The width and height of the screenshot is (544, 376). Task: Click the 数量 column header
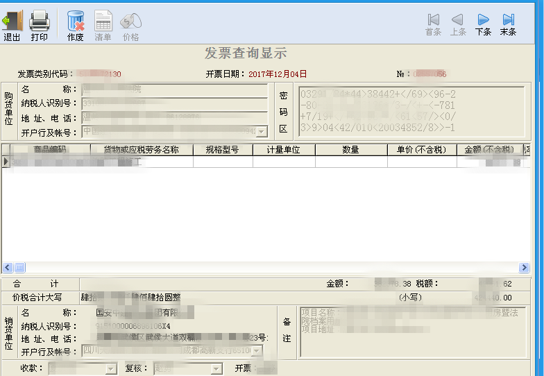[x=351, y=150]
